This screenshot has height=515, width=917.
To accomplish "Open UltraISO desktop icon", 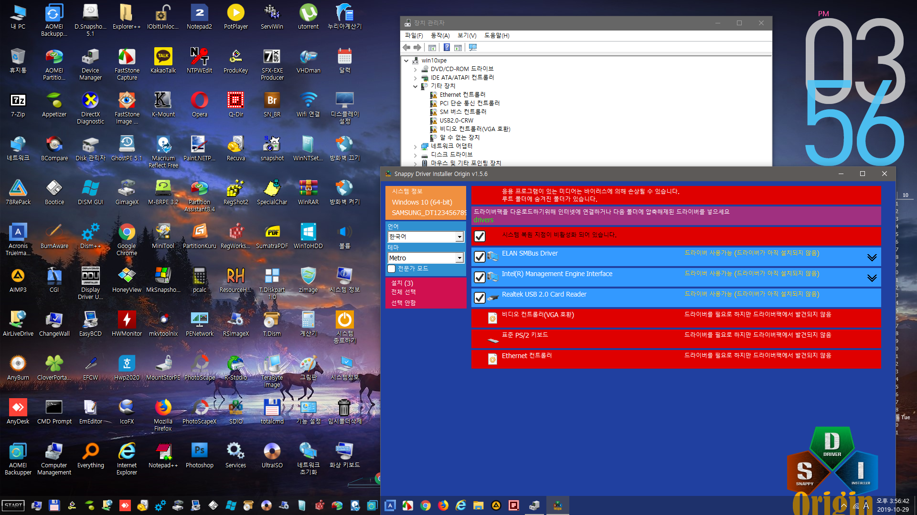I will (272, 455).
